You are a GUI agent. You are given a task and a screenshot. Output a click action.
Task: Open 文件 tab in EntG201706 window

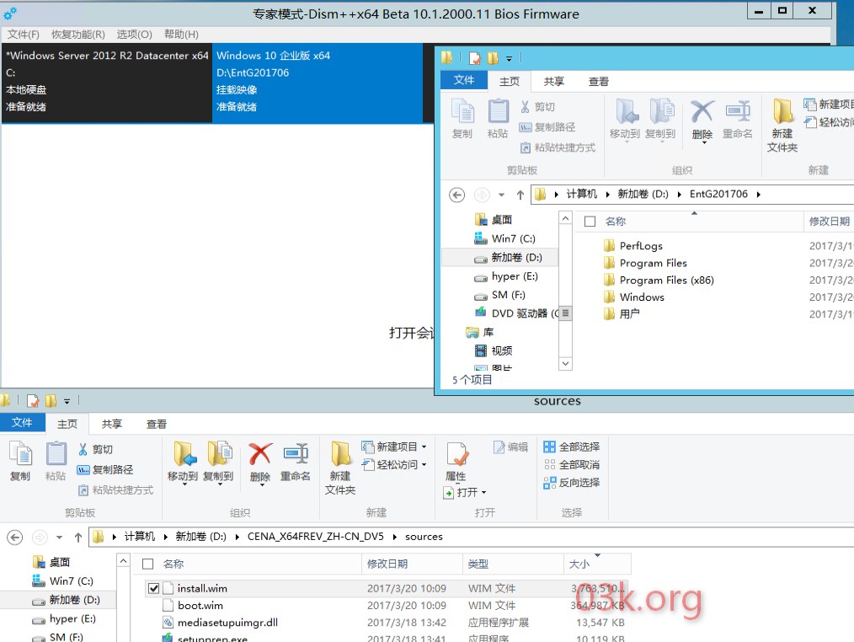click(x=464, y=80)
